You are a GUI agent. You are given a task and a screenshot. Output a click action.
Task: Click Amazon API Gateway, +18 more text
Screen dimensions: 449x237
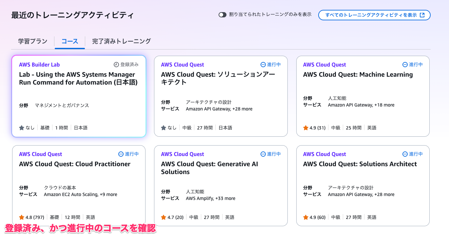[361, 105]
